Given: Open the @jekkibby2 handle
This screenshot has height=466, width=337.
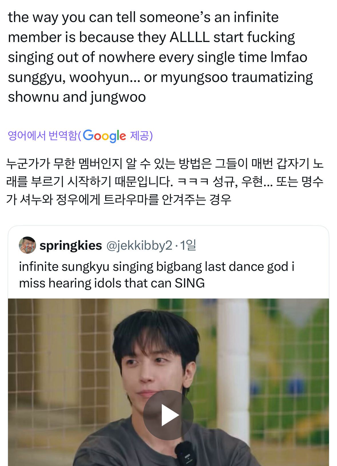Looking at the screenshot, I should click(x=139, y=245).
